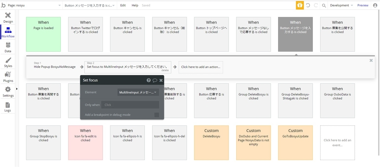Select Button キャンセル（削除） event
The image size is (380, 167).
pyautogui.click(x=169, y=34)
